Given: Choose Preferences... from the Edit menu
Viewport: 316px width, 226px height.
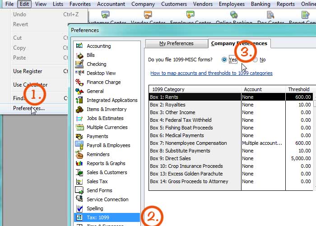Looking at the screenshot, I should (34, 108).
